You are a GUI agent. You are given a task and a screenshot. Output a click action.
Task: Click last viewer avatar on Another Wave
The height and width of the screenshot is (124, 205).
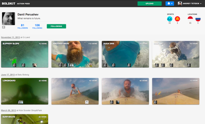tap(90, 65)
